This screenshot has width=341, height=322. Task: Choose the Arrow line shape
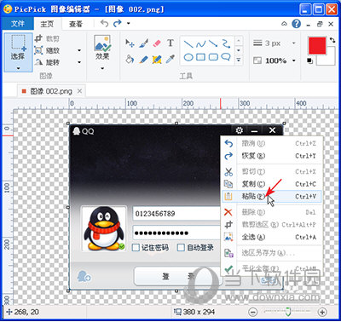pyautogui.click(x=213, y=44)
